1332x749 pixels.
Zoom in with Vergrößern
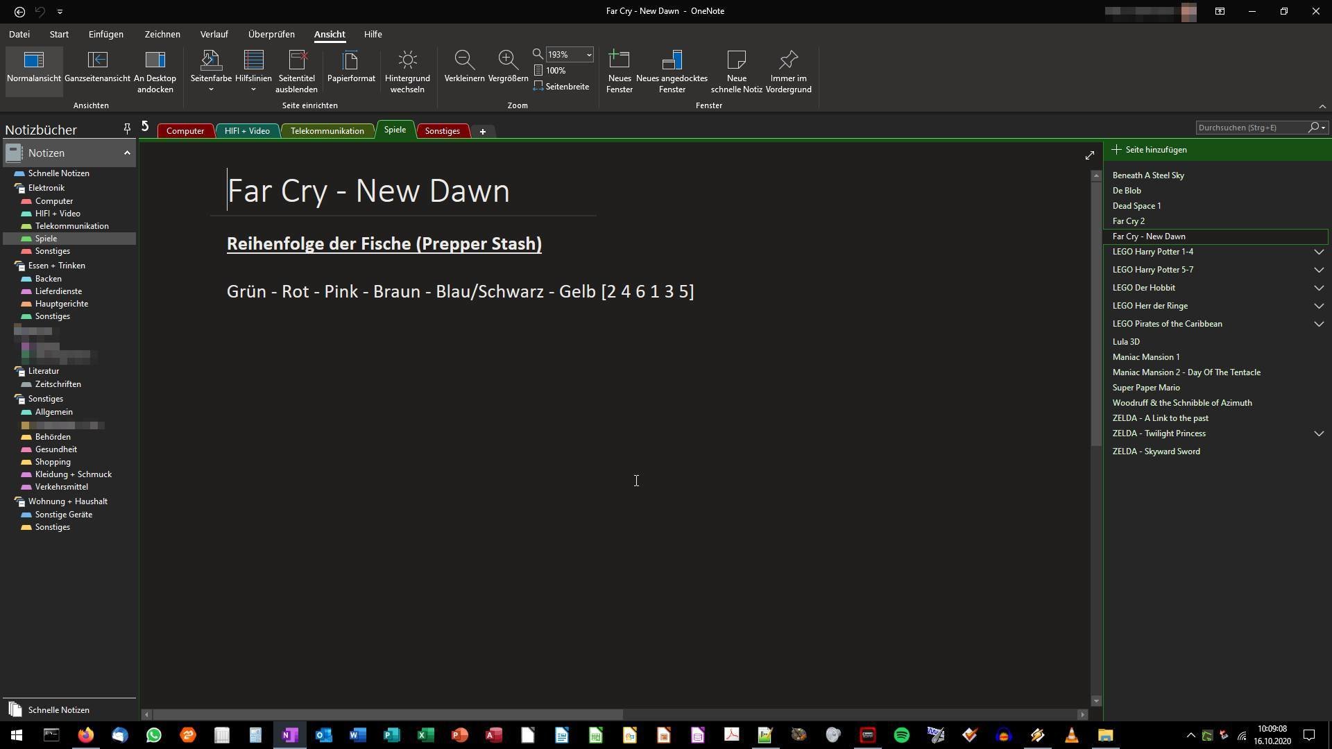(x=508, y=67)
